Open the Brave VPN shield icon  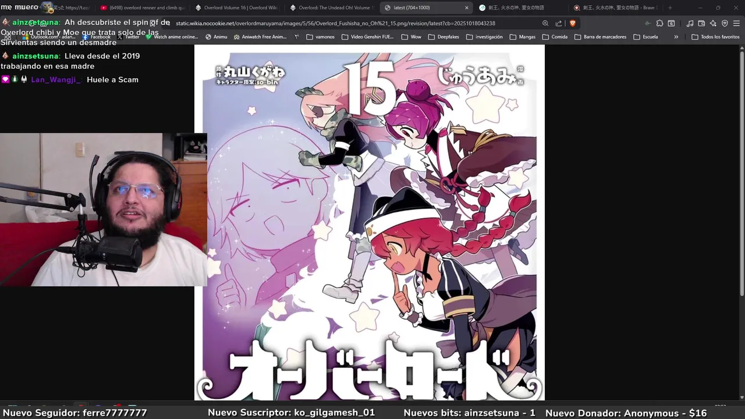(725, 23)
